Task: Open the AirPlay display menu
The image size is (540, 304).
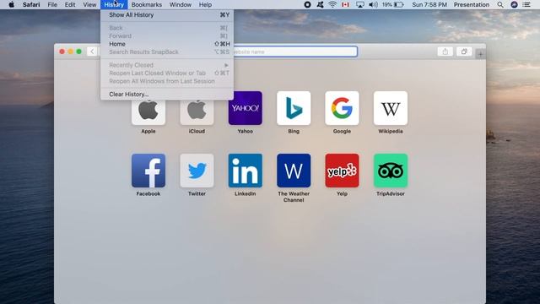Action: coord(360,5)
